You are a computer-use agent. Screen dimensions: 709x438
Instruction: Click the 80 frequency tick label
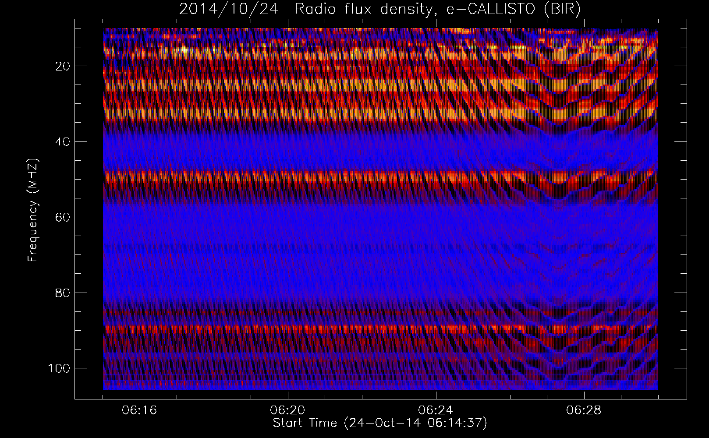click(63, 293)
